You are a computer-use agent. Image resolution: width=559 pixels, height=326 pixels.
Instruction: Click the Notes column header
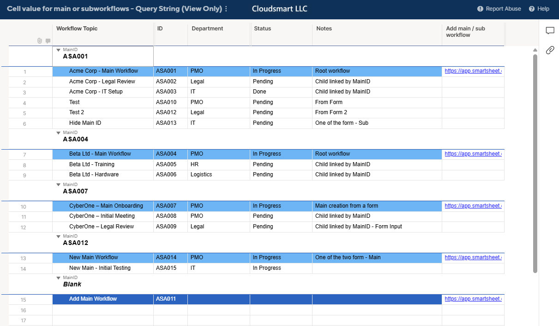(x=377, y=35)
